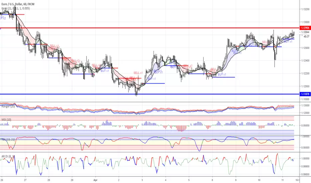Click the Apr date on time axis
The width and height of the screenshot is (311, 183).
95,180
